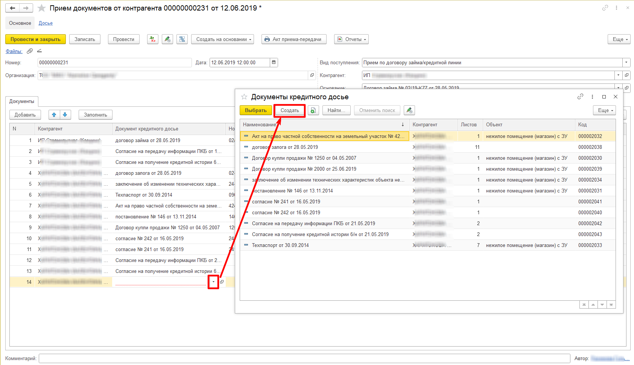Select main table row договор займа от 28.05.2019
Image resolution: width=634 pixels, height=365 pixels.
[x=122, y=140]
